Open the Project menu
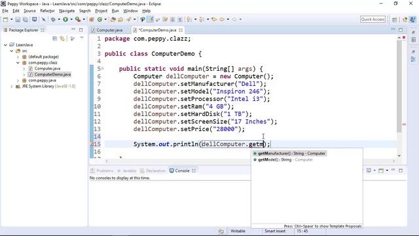The height and width of the screenshot is (236, 419). click(x=101, y=11)
